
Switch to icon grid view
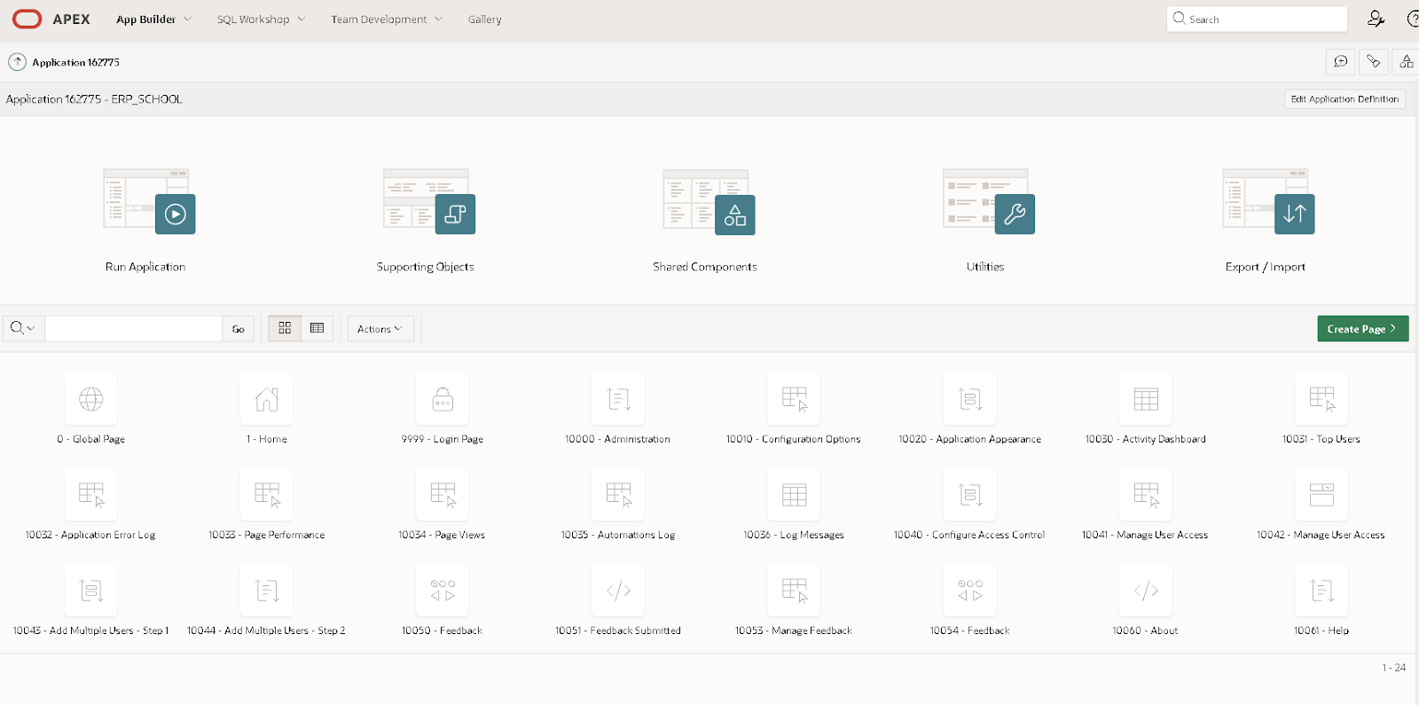coord(285,328)
